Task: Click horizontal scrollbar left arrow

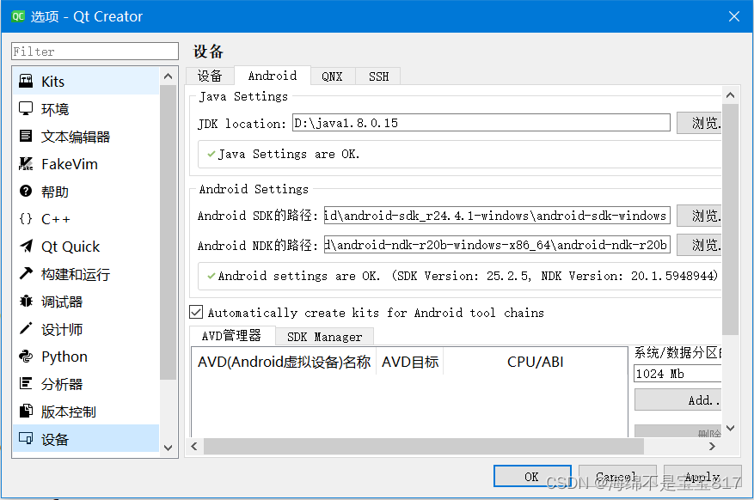Action: coord(194,446)
